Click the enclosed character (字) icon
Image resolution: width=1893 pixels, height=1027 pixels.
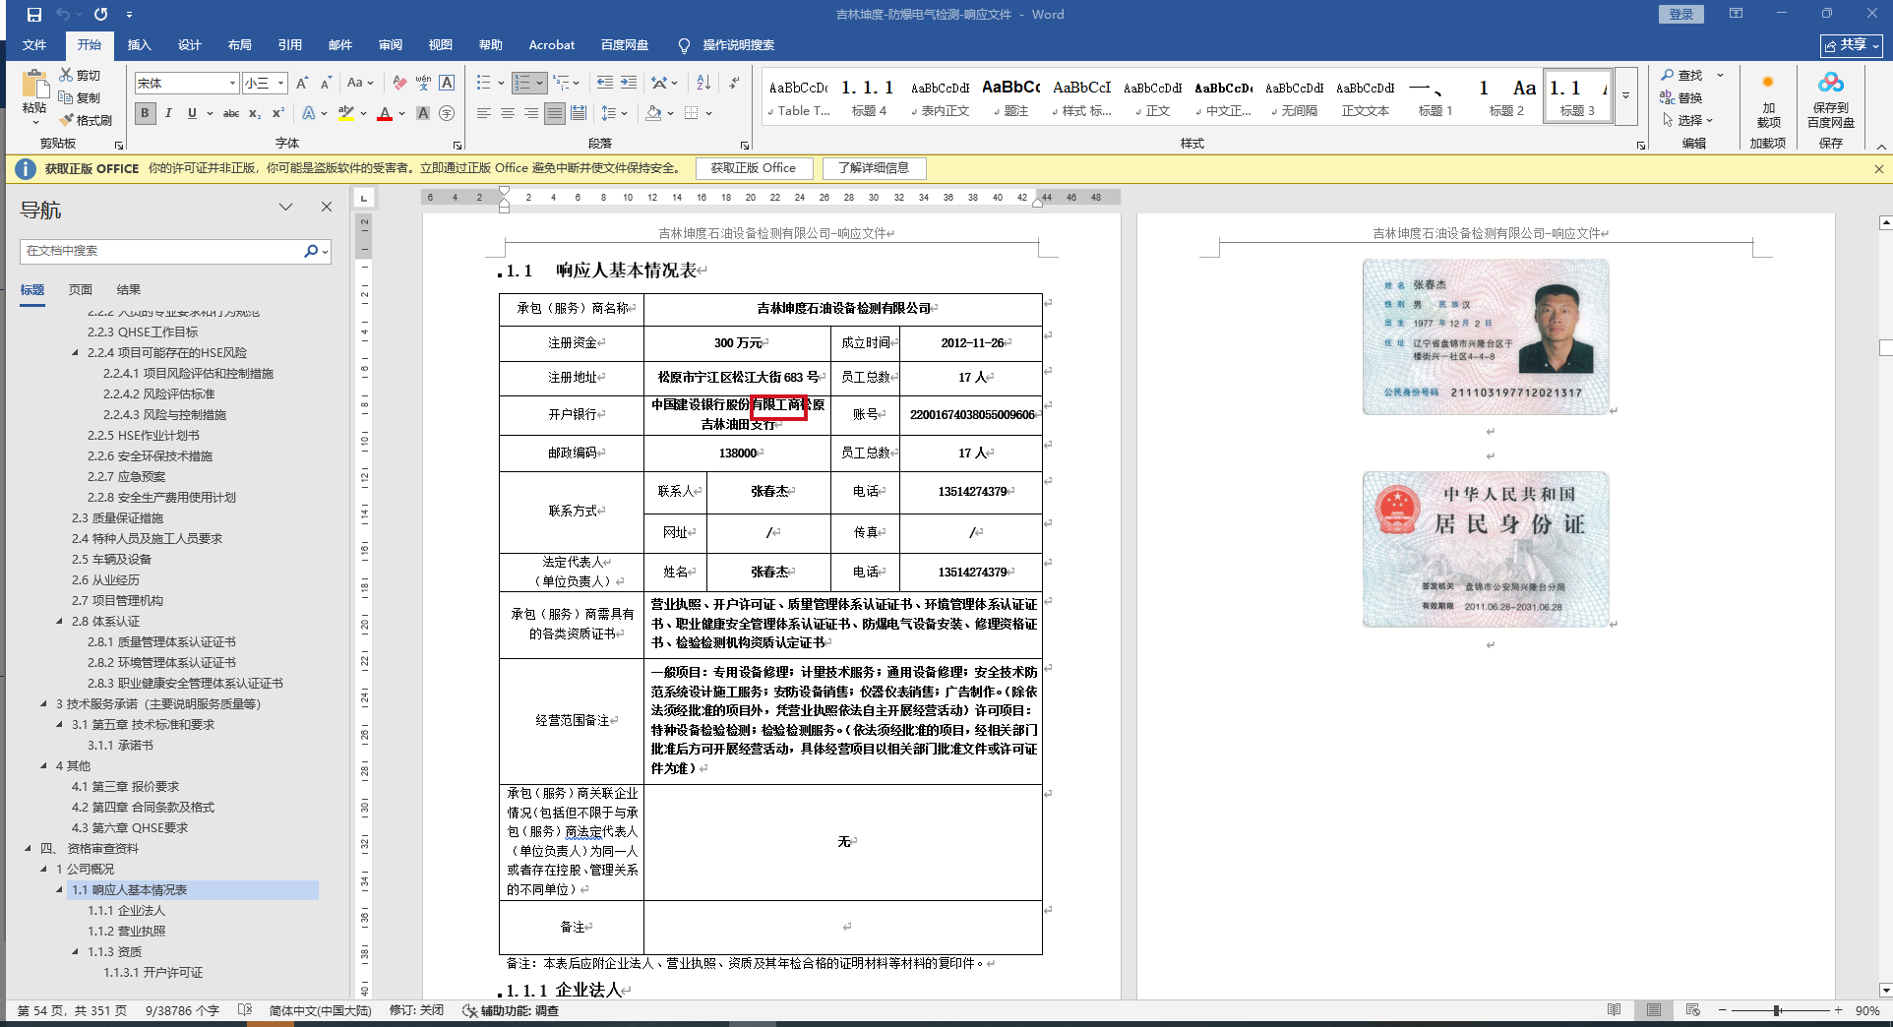click(x=447, y=113)
